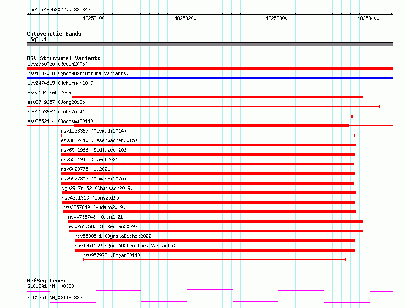The width and height of the screenshot is (406, 308).
Task: Click ruler position 48258400
Action: coord(368,18)
